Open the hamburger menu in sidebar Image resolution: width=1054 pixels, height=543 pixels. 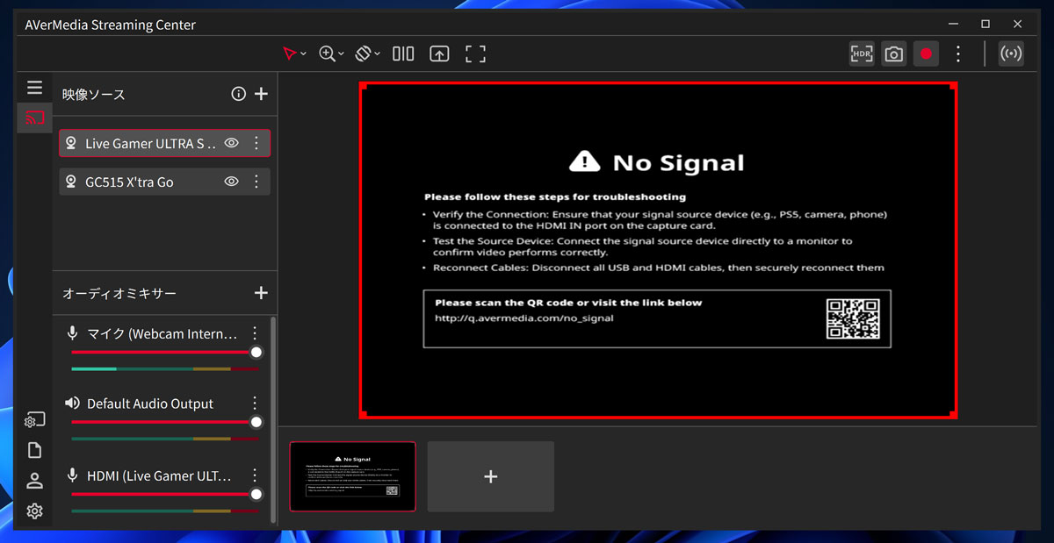point(34,88)
